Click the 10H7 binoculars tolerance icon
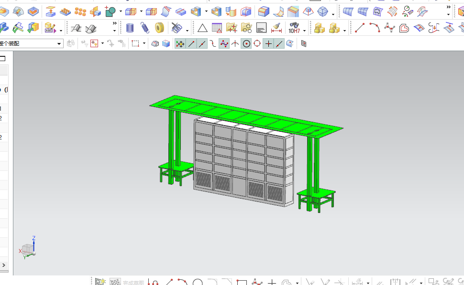This screenshot has height=285, width=464. (294, 28)
